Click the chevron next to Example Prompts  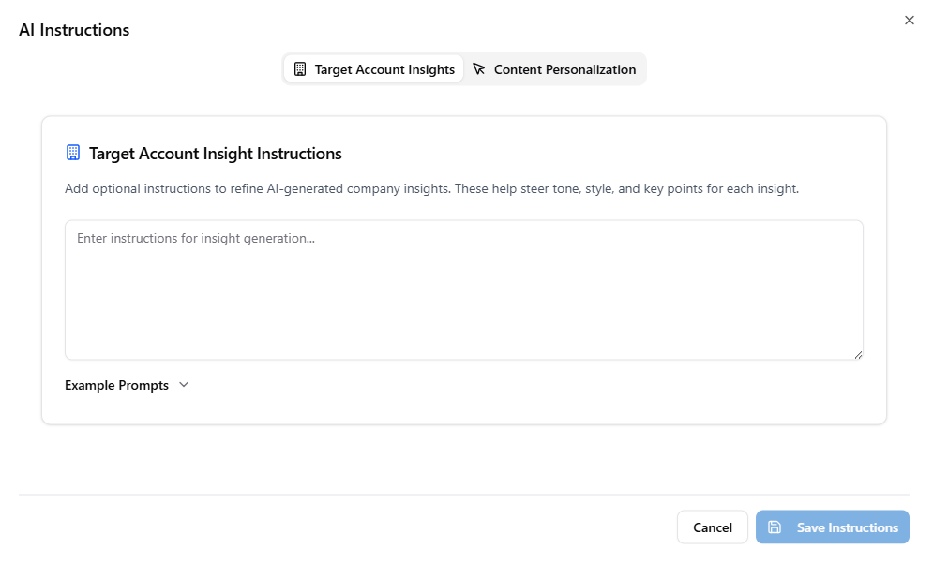point(184,385)
